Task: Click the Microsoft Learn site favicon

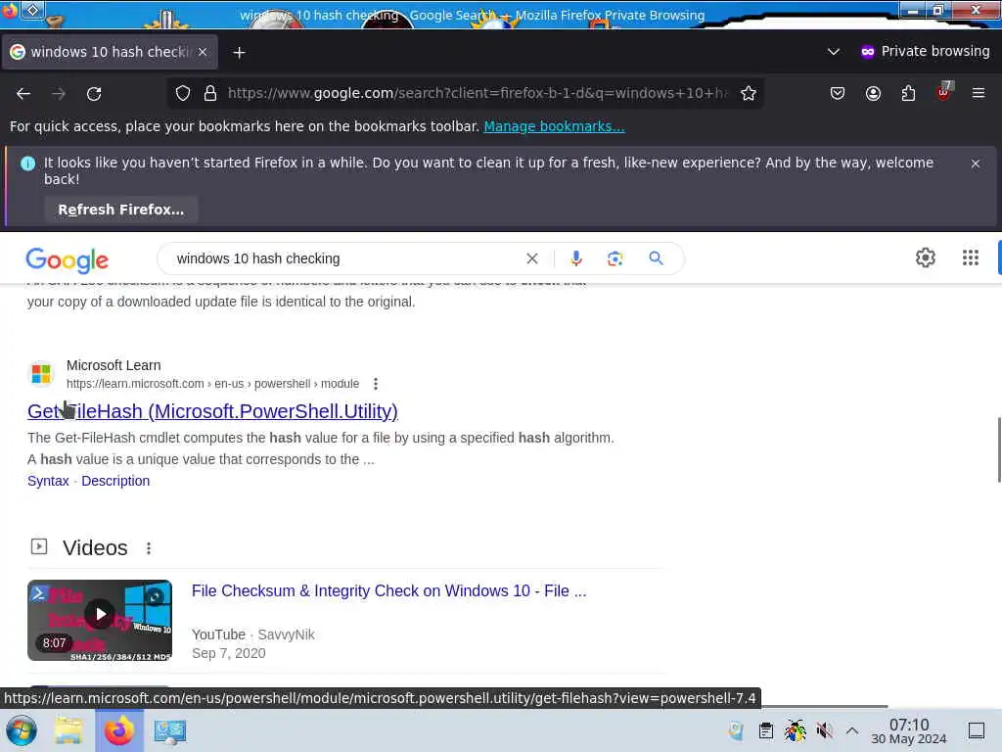Action: coord(41,373)
